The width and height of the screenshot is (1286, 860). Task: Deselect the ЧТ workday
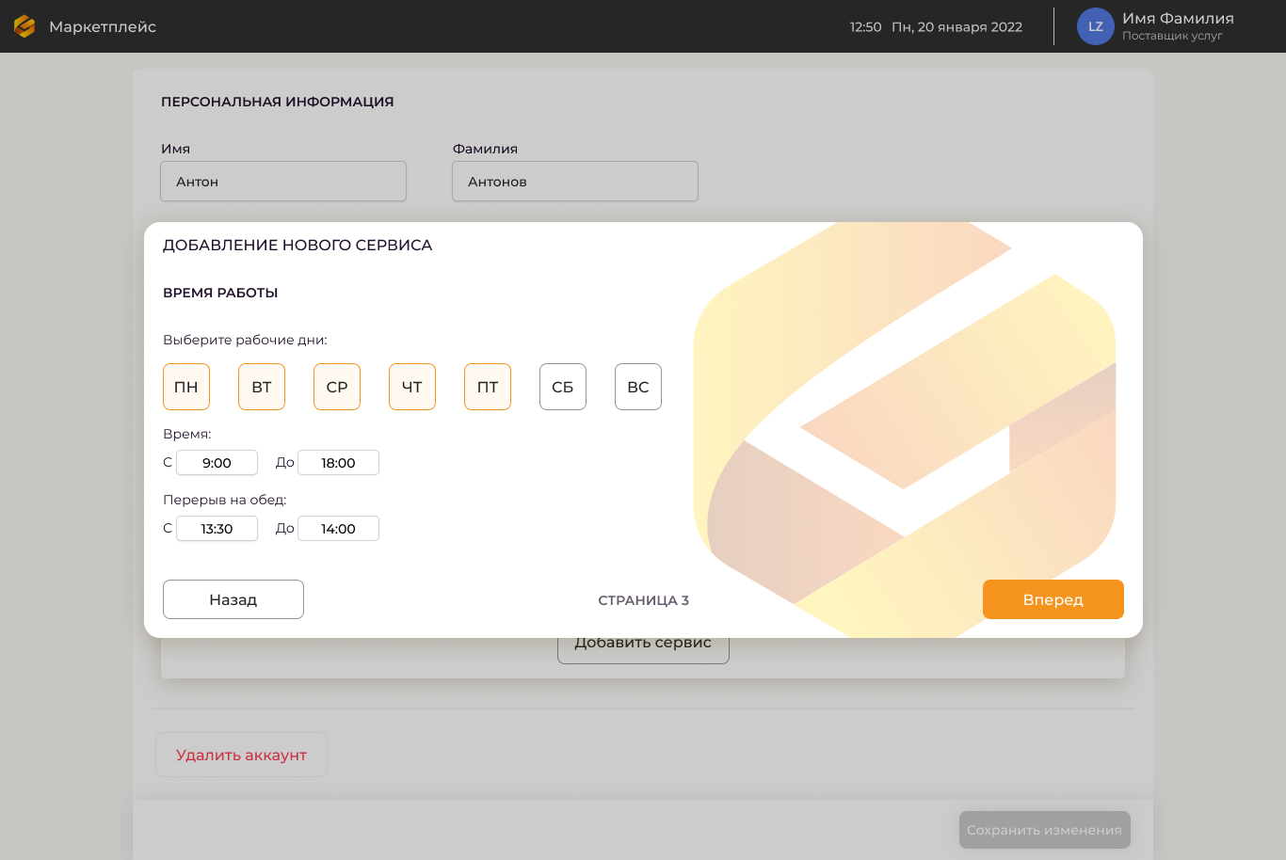[x=412, y=387]
